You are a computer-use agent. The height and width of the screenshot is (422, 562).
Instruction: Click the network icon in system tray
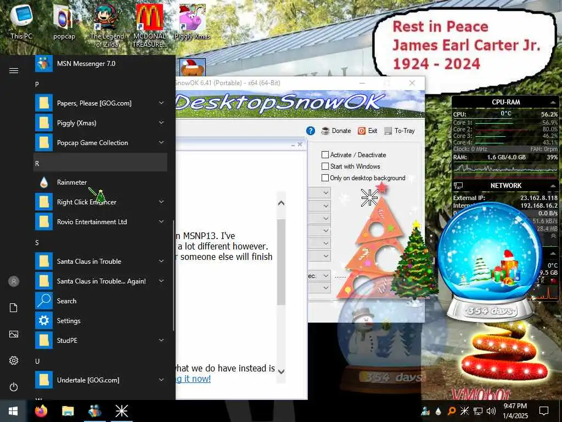pos(478,411)
